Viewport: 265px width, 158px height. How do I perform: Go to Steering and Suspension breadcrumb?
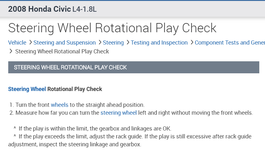click(x=64, y=43)
